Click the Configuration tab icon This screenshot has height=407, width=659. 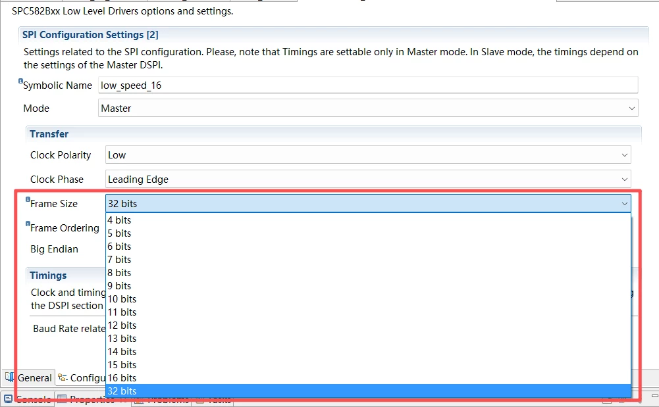coord(63,377)
